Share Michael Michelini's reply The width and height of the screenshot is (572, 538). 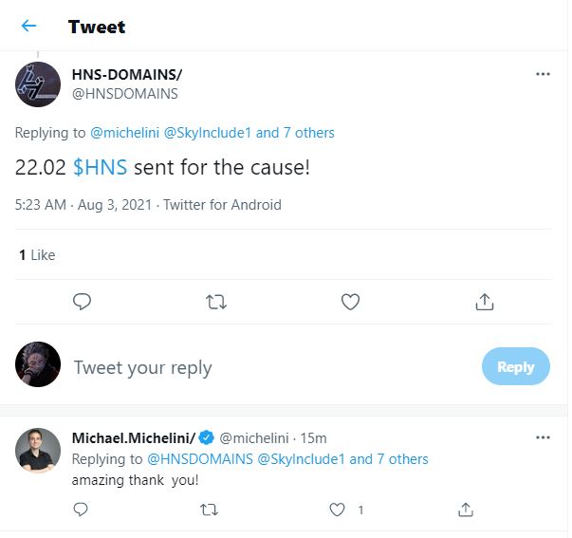point(465,510)
